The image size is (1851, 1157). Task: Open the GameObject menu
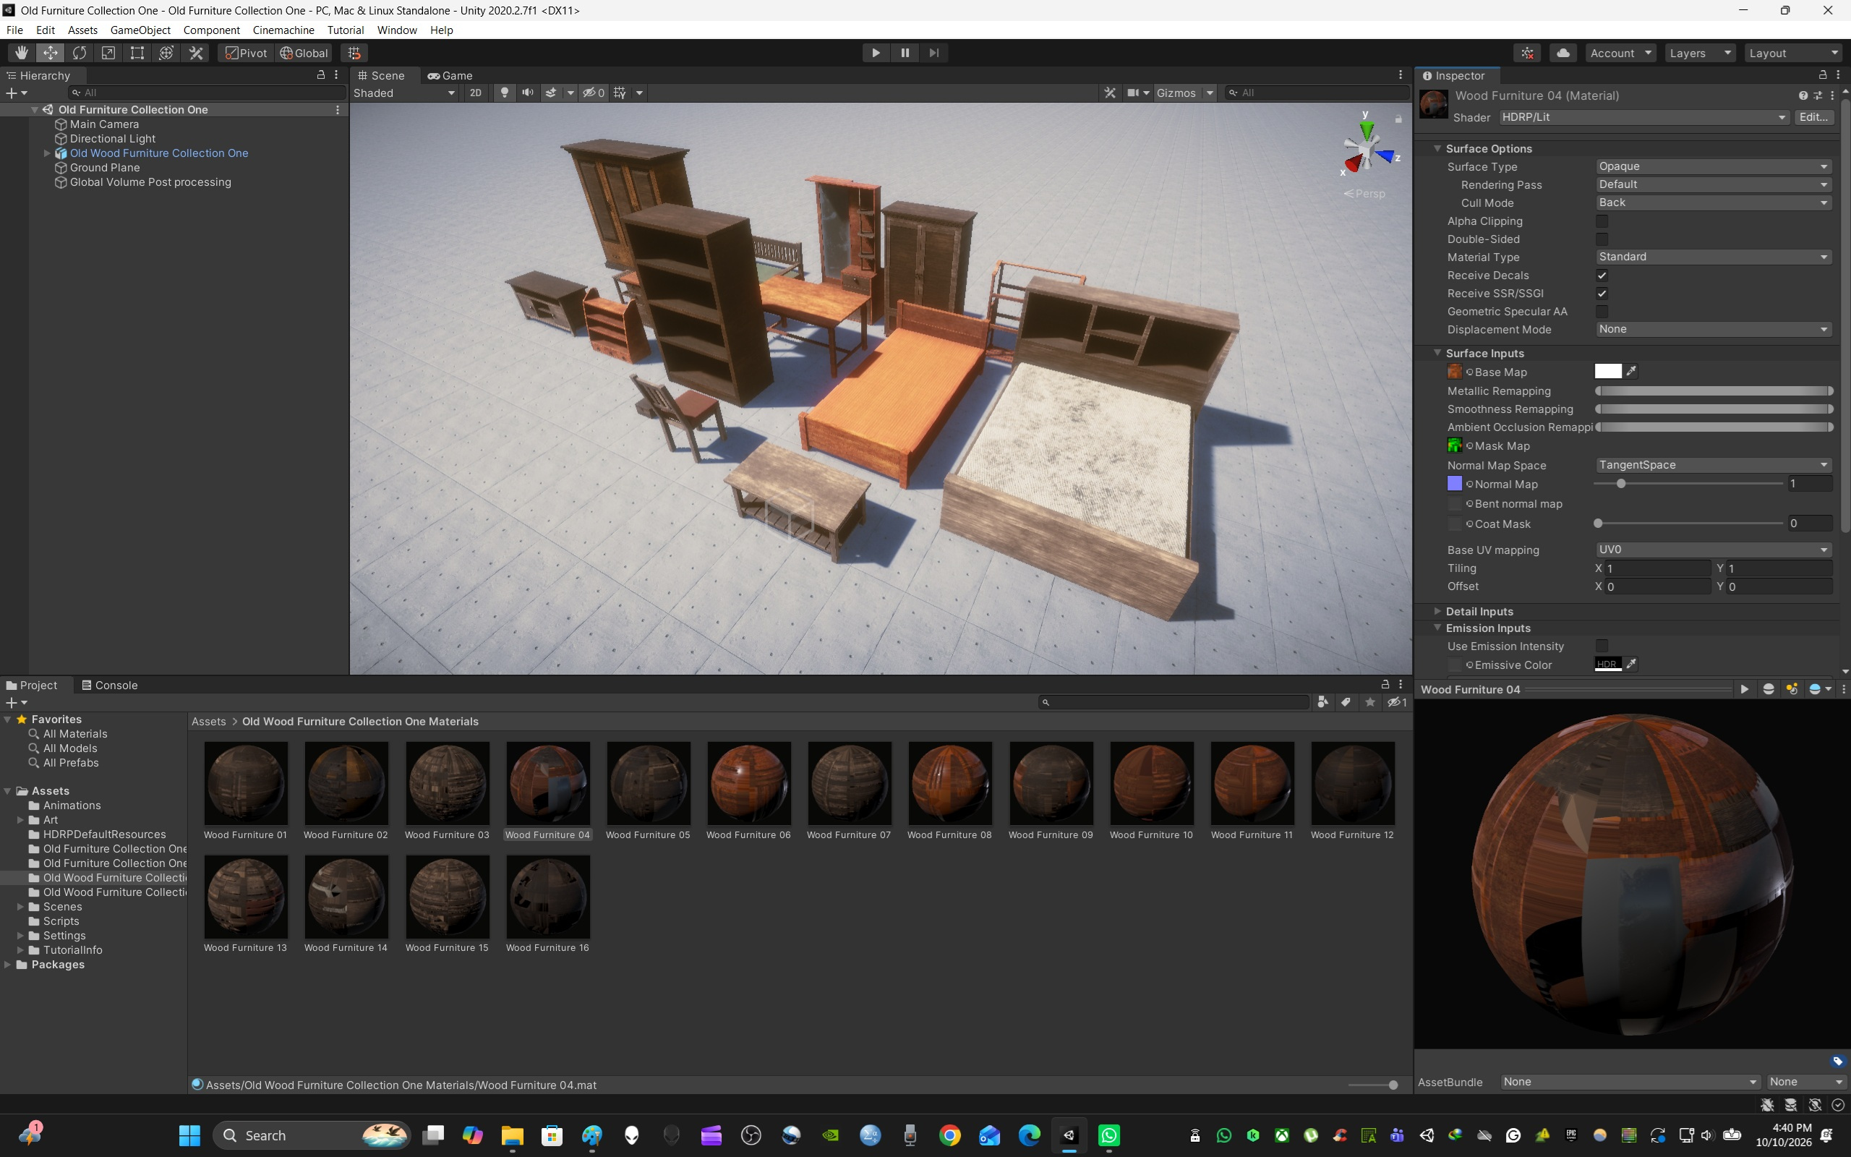pyautogui.click(x=140, y=30)
